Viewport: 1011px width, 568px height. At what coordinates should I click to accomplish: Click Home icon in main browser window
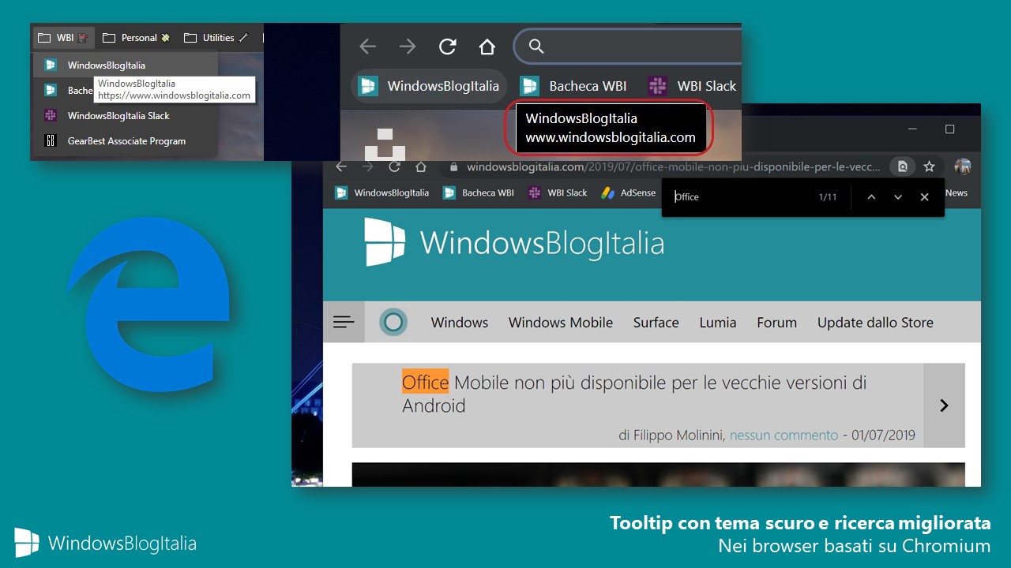[421, 167]
